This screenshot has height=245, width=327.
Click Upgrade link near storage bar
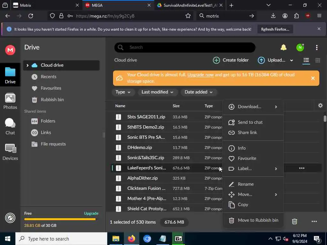coord(91,213)
